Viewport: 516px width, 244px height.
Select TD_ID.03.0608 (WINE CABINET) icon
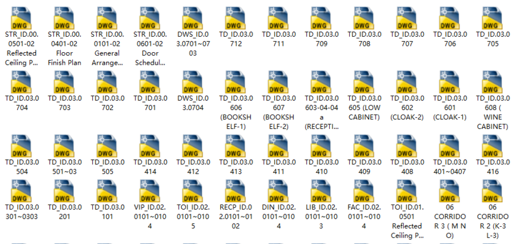492,82
